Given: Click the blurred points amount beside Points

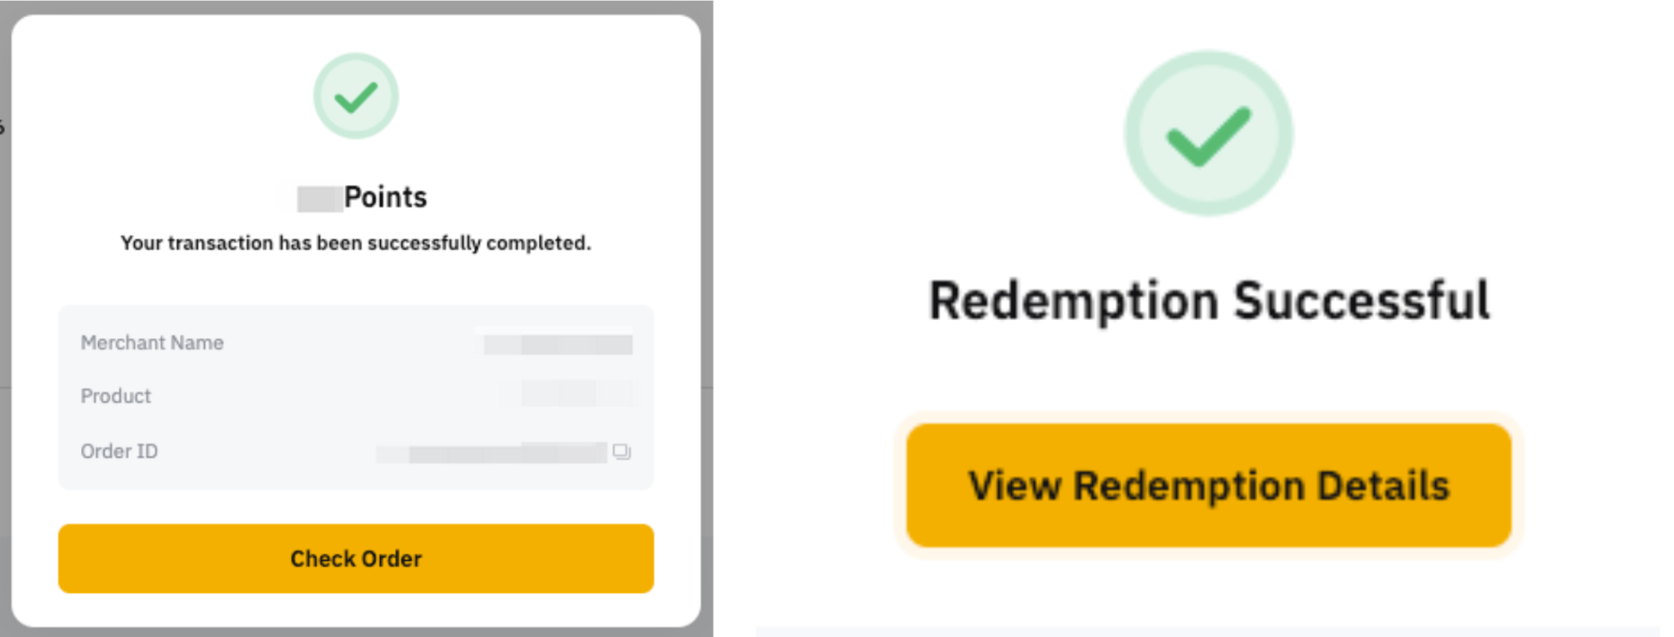Looking at the screenshot, I should click(318, 198).
